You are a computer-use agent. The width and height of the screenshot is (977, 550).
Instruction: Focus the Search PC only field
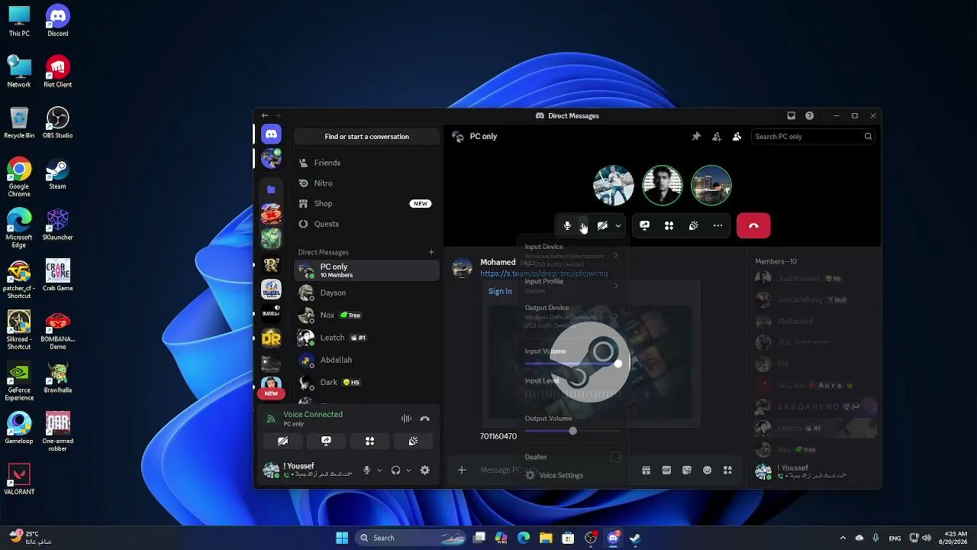coord(813,137)
